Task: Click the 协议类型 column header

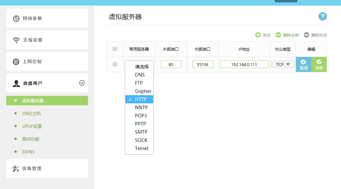Action: pyautogui.click(x=283, y=49)
